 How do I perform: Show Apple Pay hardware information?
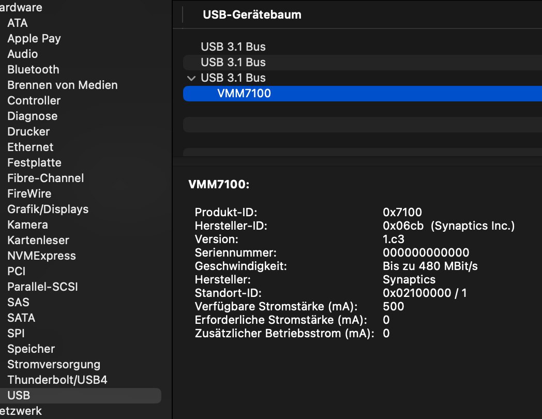point(34,38)
